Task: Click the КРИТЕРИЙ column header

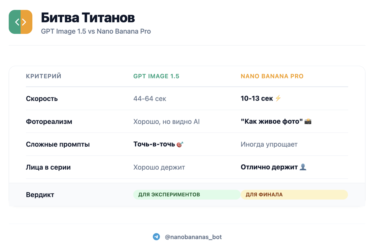Action: (44, 76)
